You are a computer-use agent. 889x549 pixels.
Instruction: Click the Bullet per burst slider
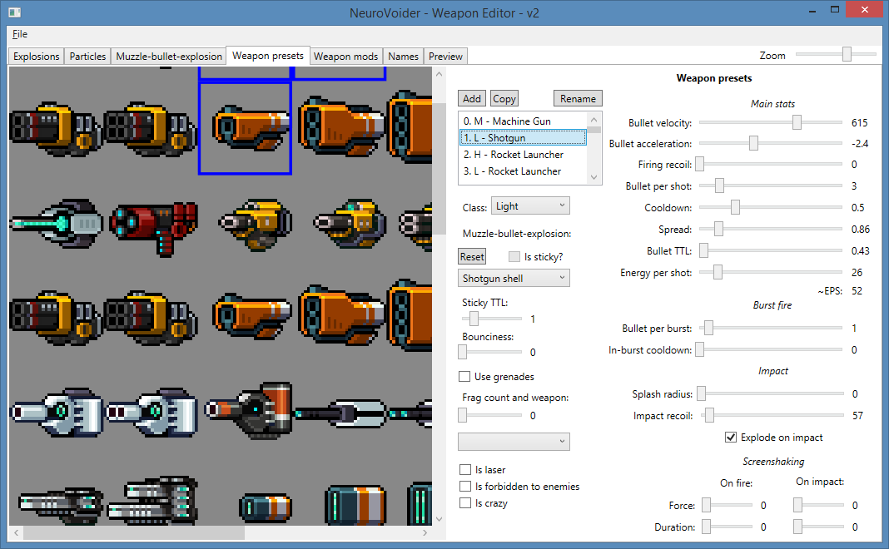point(771,328)
